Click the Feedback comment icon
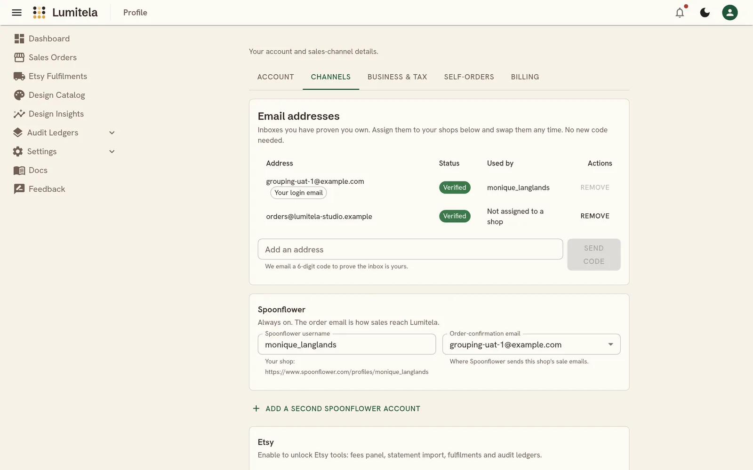Image resolution: width=753 pixels, height=470 pixels. (19, 189)
